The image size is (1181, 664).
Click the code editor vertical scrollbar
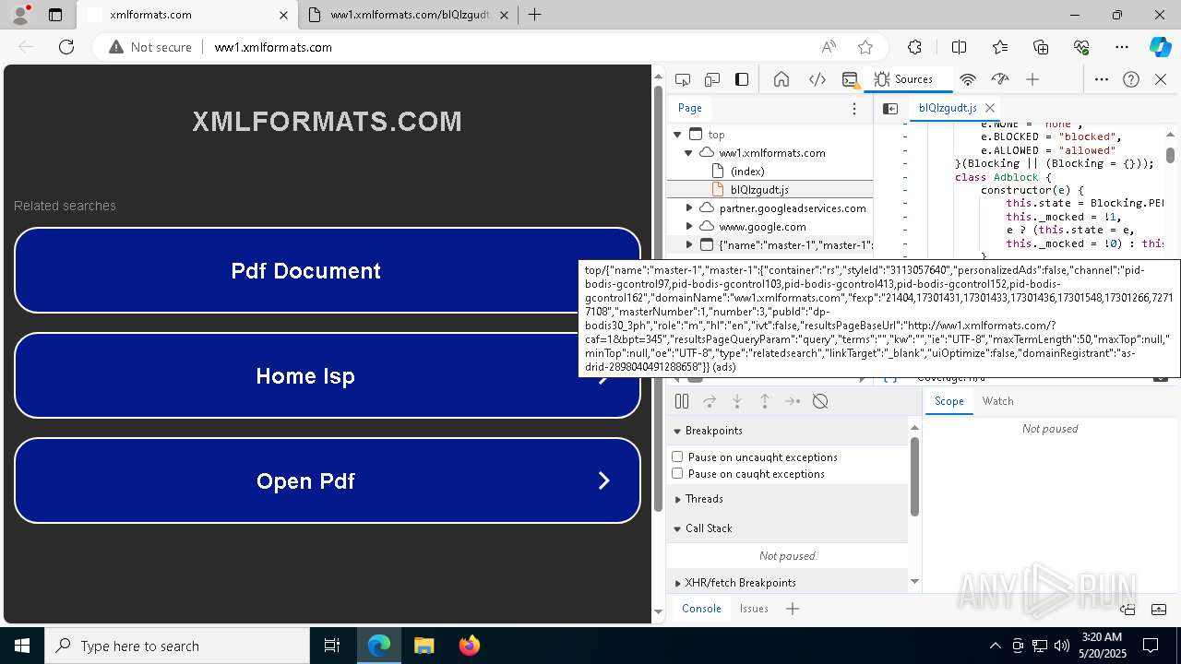[x=1170, y=155]
